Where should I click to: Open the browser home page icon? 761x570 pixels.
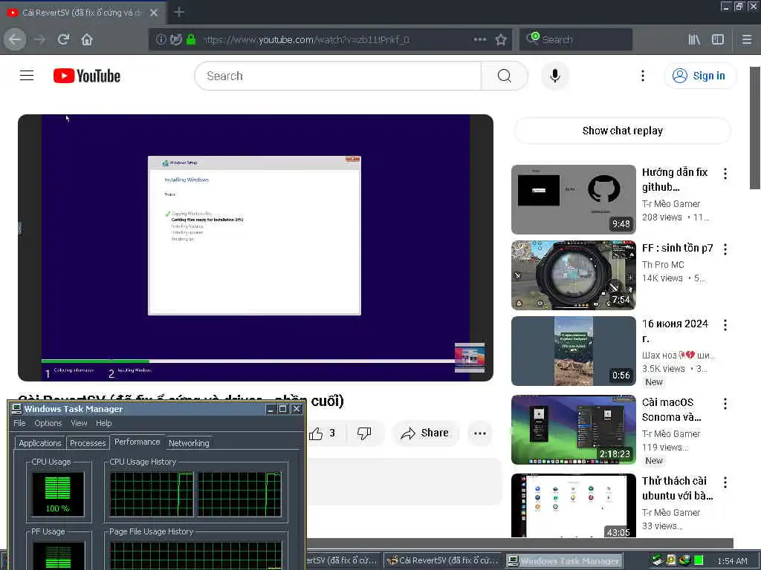point(87,40)
